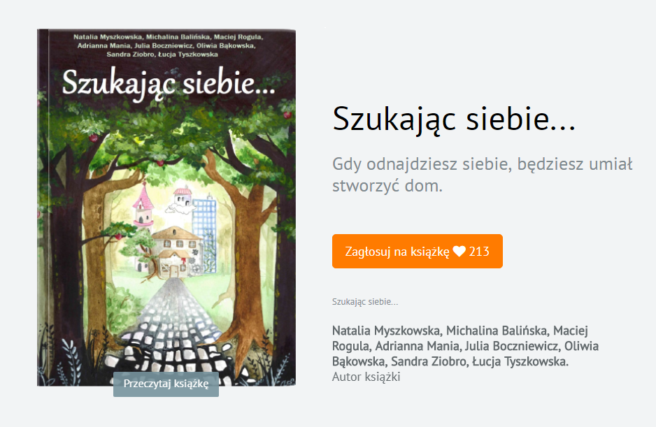Click author name Łucja Tyszkowska in the list
Viewport: 656px width, 427px height.
(x=520, y=361)
